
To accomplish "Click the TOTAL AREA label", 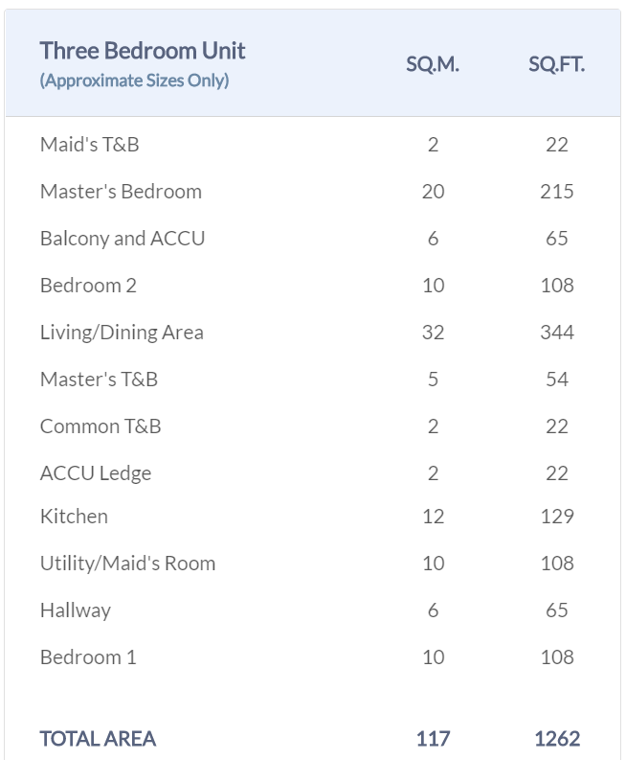I will point(98,739).
